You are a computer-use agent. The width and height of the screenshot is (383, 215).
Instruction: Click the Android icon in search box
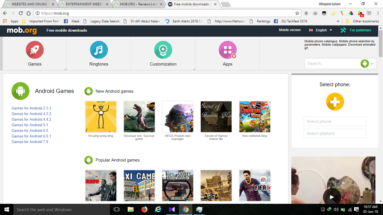tap(364, 64)
